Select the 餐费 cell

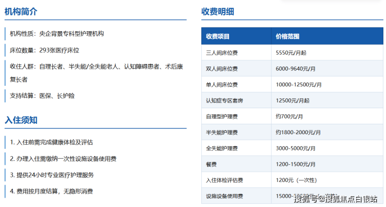[236, 164]
